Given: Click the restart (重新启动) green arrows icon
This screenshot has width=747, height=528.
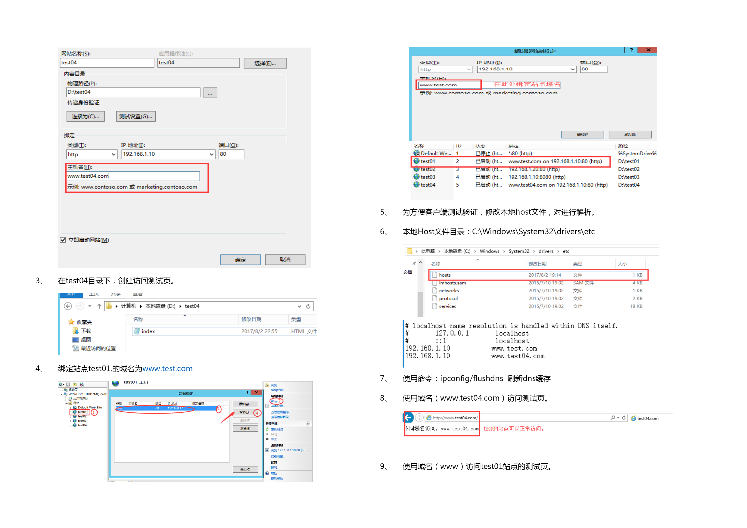Looking at the screenshot, I should pos(267,429).
